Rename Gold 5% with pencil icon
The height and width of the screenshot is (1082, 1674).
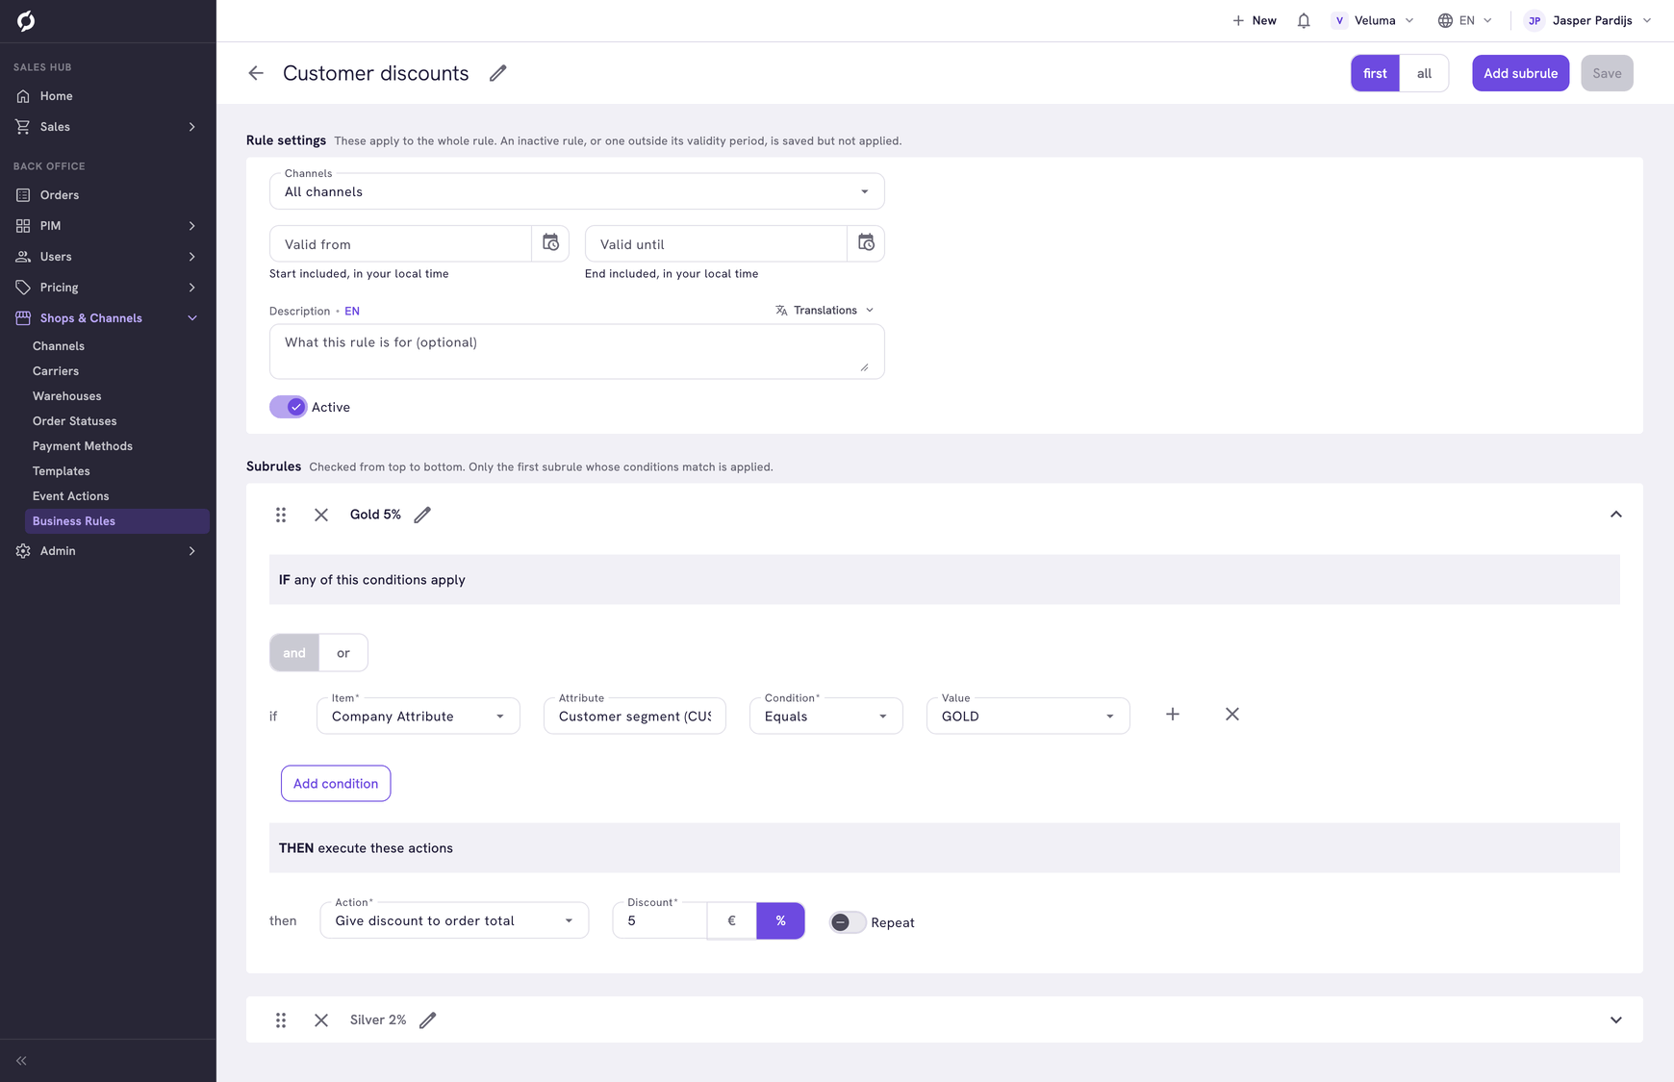422,515
